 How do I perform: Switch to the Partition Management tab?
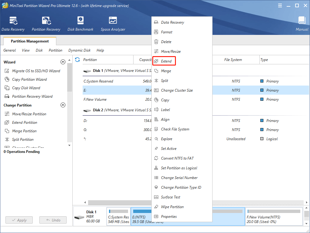pyautogui.click(x=30, y=41)
